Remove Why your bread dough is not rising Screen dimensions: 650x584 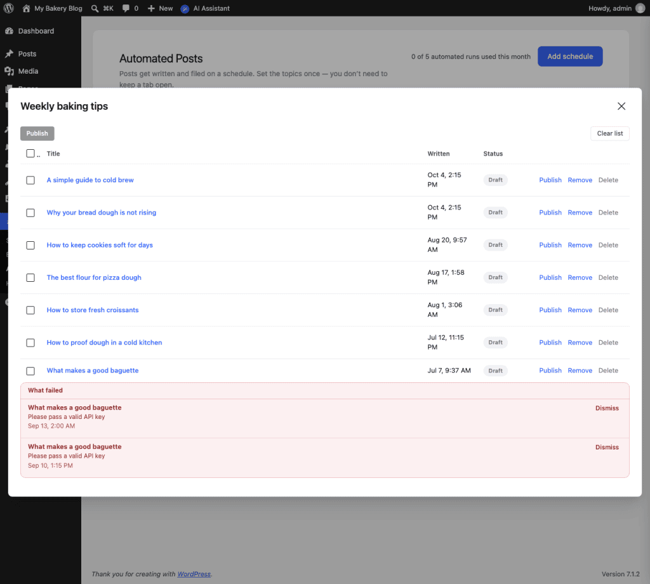pos(580,212)
